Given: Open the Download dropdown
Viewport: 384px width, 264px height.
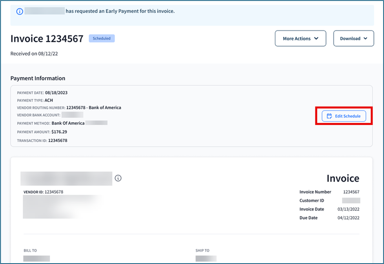Looking at the screenshot, I should click(x=353, y=38).
